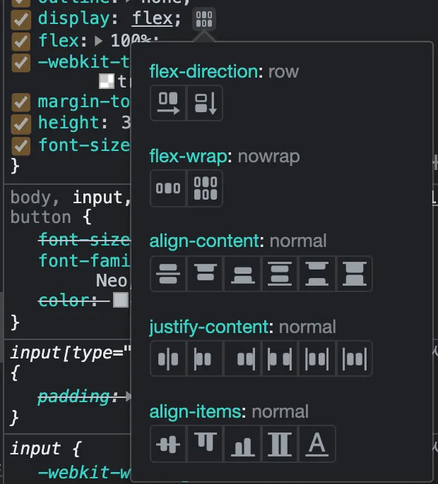Set justify-content to flex-end
Screen dimensions: 438x484
[x=243, y=359]
